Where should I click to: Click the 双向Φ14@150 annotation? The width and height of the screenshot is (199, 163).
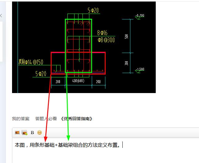[x=31, y=62]
